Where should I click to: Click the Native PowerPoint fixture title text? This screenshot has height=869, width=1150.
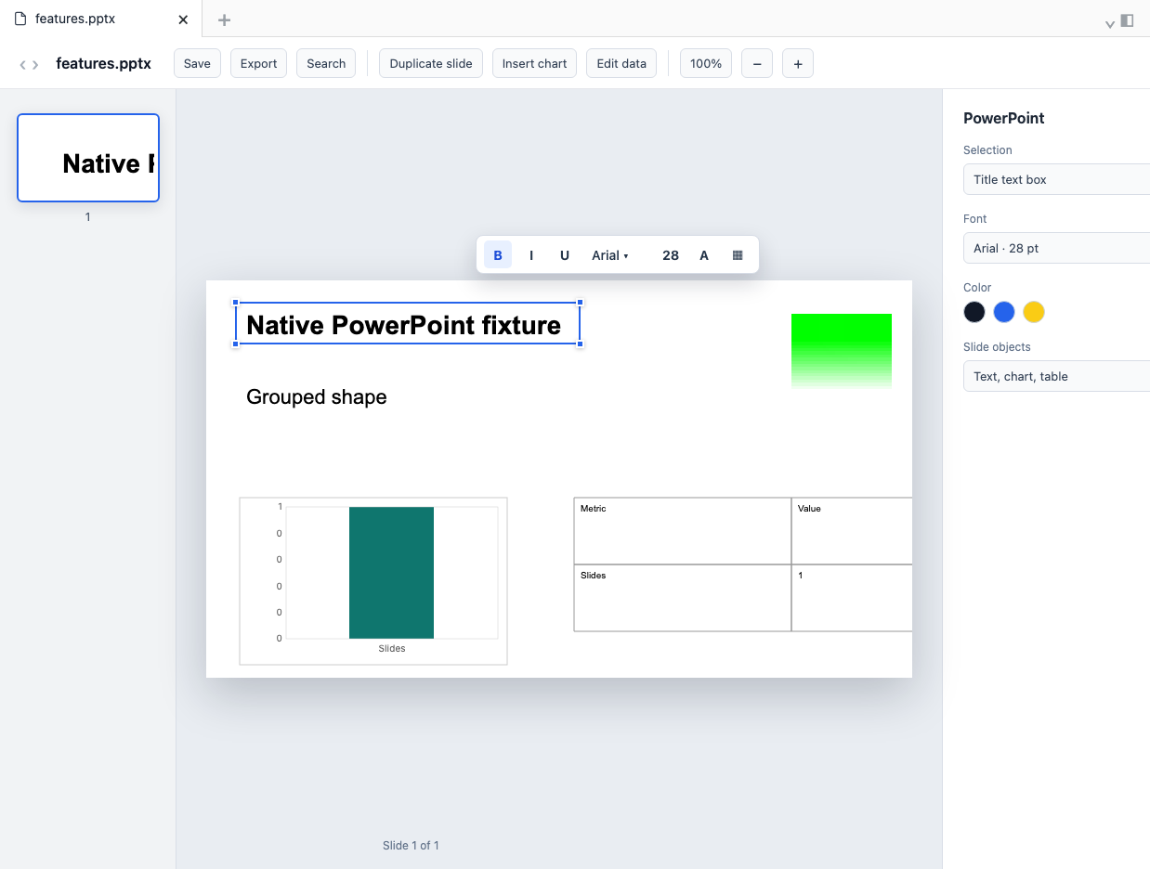click(404, 325)
